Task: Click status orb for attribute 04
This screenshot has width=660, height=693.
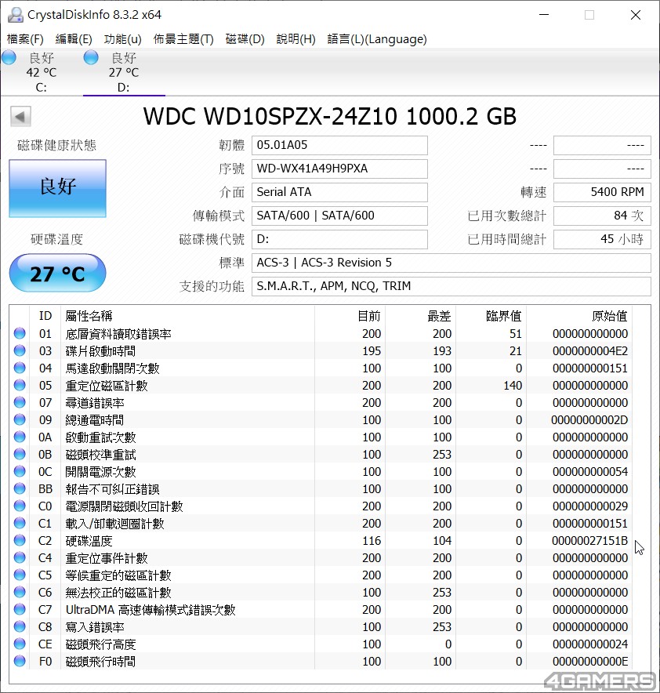Action: 20,368
